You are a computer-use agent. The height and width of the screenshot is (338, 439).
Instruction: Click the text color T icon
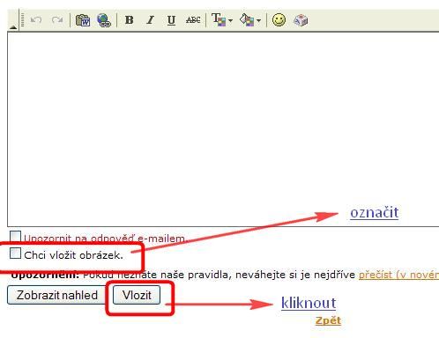[x=219, y=20]
